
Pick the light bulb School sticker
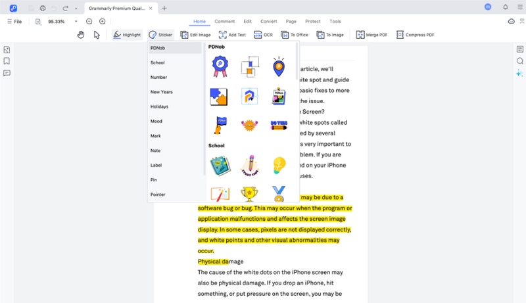279,166
